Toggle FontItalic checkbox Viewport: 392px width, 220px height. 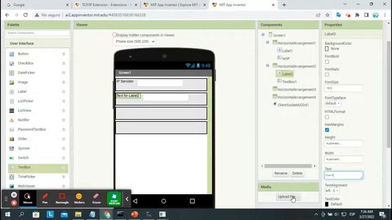click(x=327, y=75)
